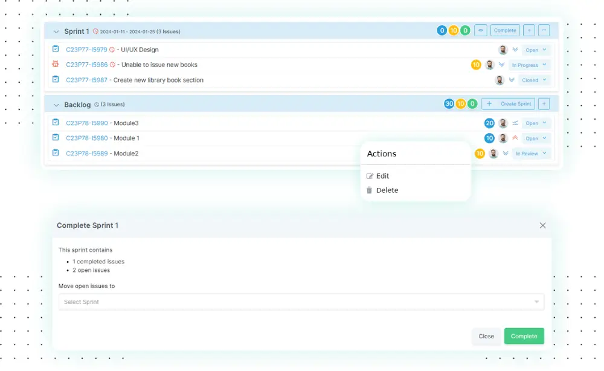This screenshot has width=604, height=371.
Task: Click the plus icon at far right of Backlog header
Action: (x=544, y=104)
